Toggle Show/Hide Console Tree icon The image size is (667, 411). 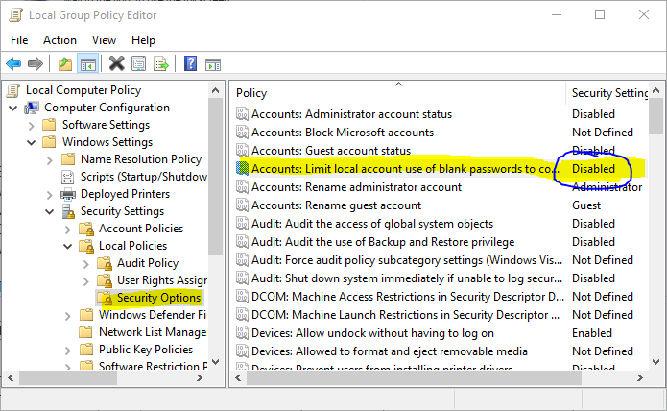pos(88,64)
